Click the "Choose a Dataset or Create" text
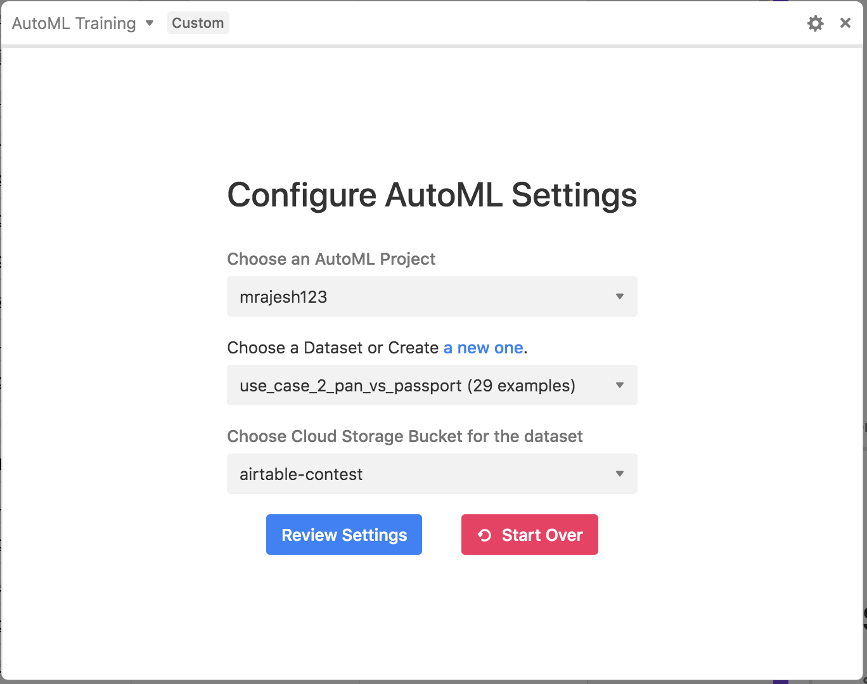The width and height of the screenshot is (867, 684). click(x=333, y=348)
